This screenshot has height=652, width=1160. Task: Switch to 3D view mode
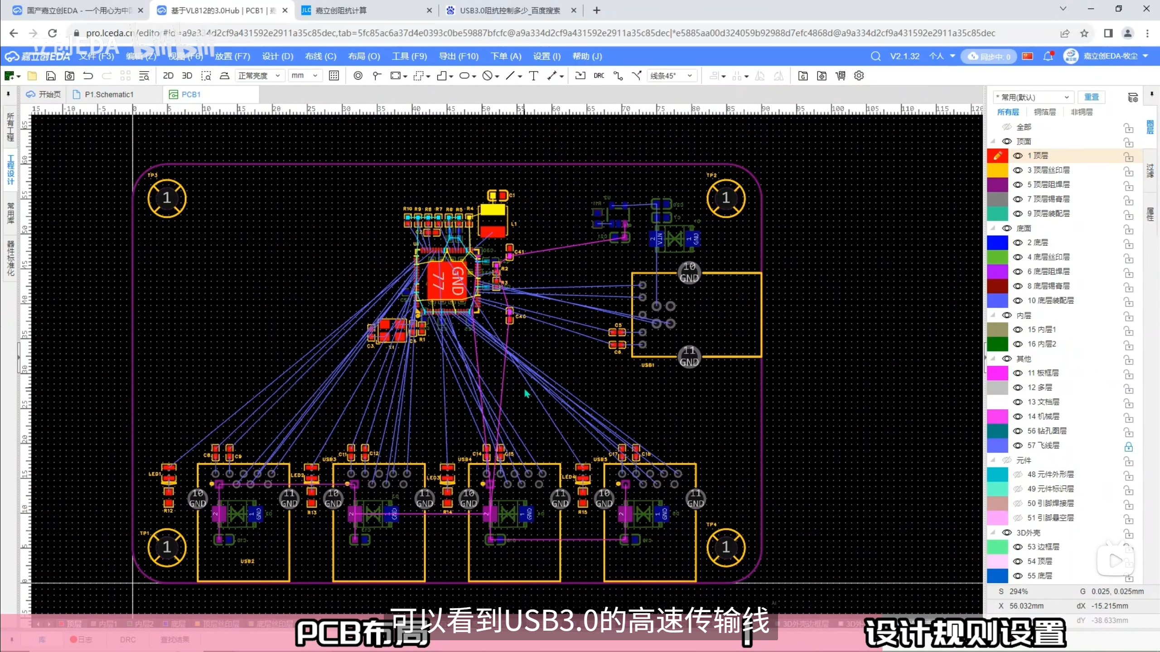[x=187, y=76]
